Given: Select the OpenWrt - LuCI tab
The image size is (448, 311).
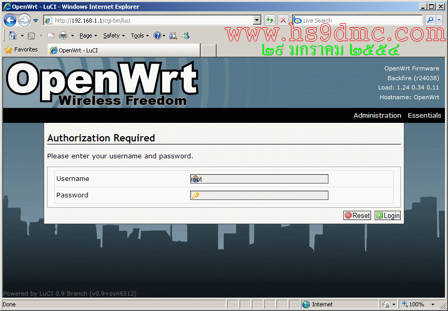Looking at the screenshot, I should coord(124,50).
